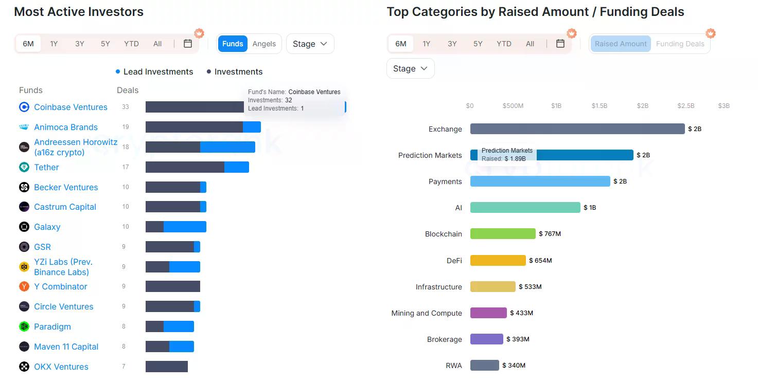Click the Payments category bar

point(540,181)
